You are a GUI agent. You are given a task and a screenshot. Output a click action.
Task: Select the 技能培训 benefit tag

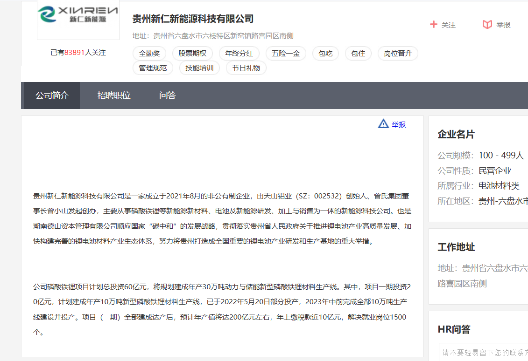199,68
